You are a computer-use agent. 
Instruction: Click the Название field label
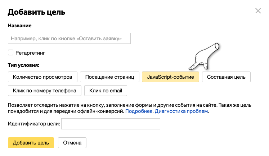20,26
